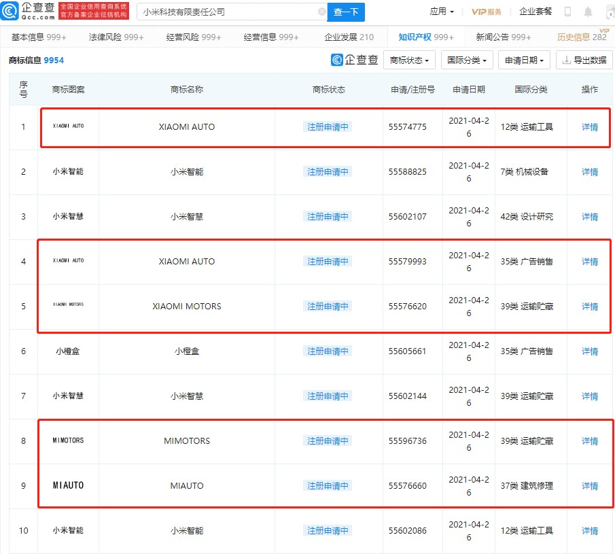
Task: Click the 商标信息 9954 heading
Action: point(36,60)
